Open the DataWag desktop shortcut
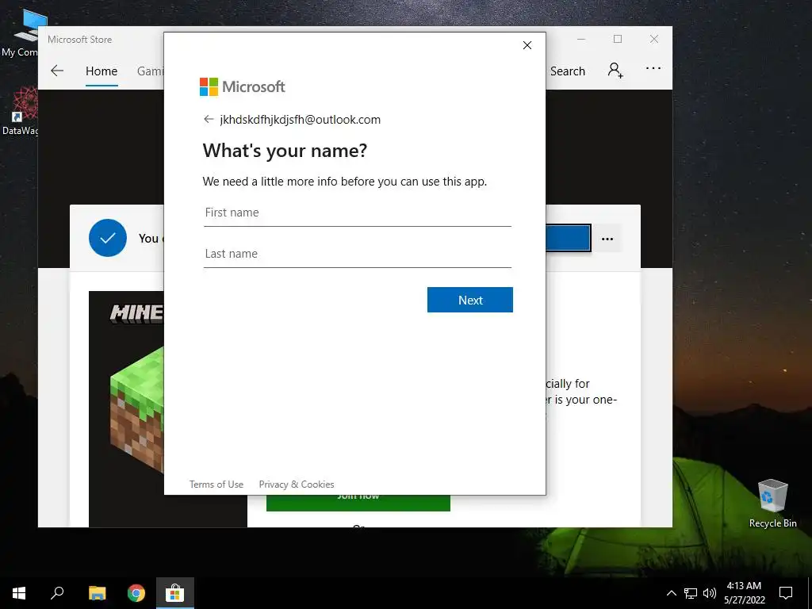812x609 pixels. click(20, 111)
